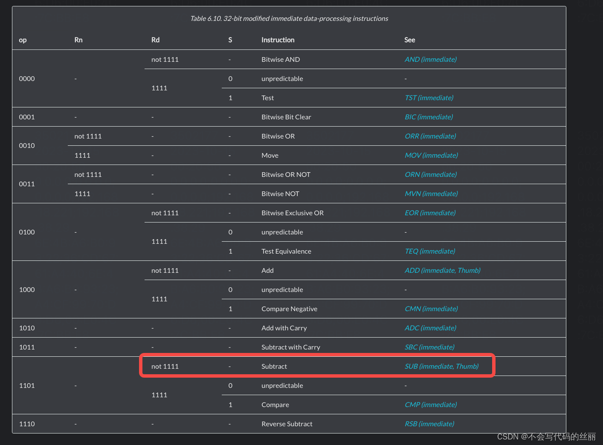Click the 'Bitwise Exclusive OR' cell
603x445 pixels.
pyautogui.click(x=293, y=213)
